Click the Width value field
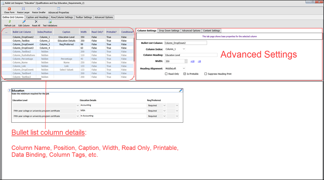The height and width of the screenshot is (180, 324). tap(175, 61)
